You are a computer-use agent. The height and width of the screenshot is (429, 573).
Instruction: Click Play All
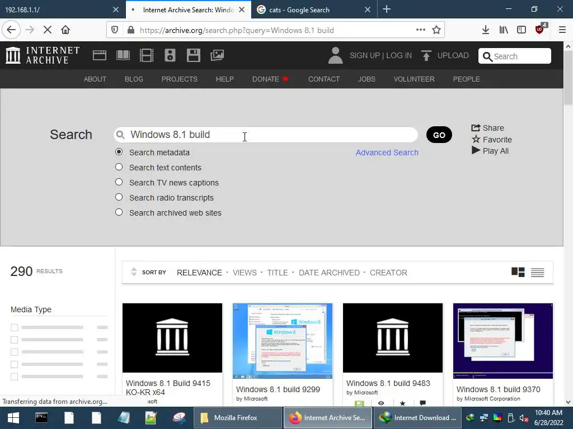click(x=490, y=151)
